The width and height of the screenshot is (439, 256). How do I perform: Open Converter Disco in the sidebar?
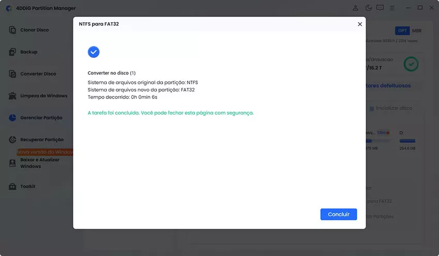click(x=38, y=74)
